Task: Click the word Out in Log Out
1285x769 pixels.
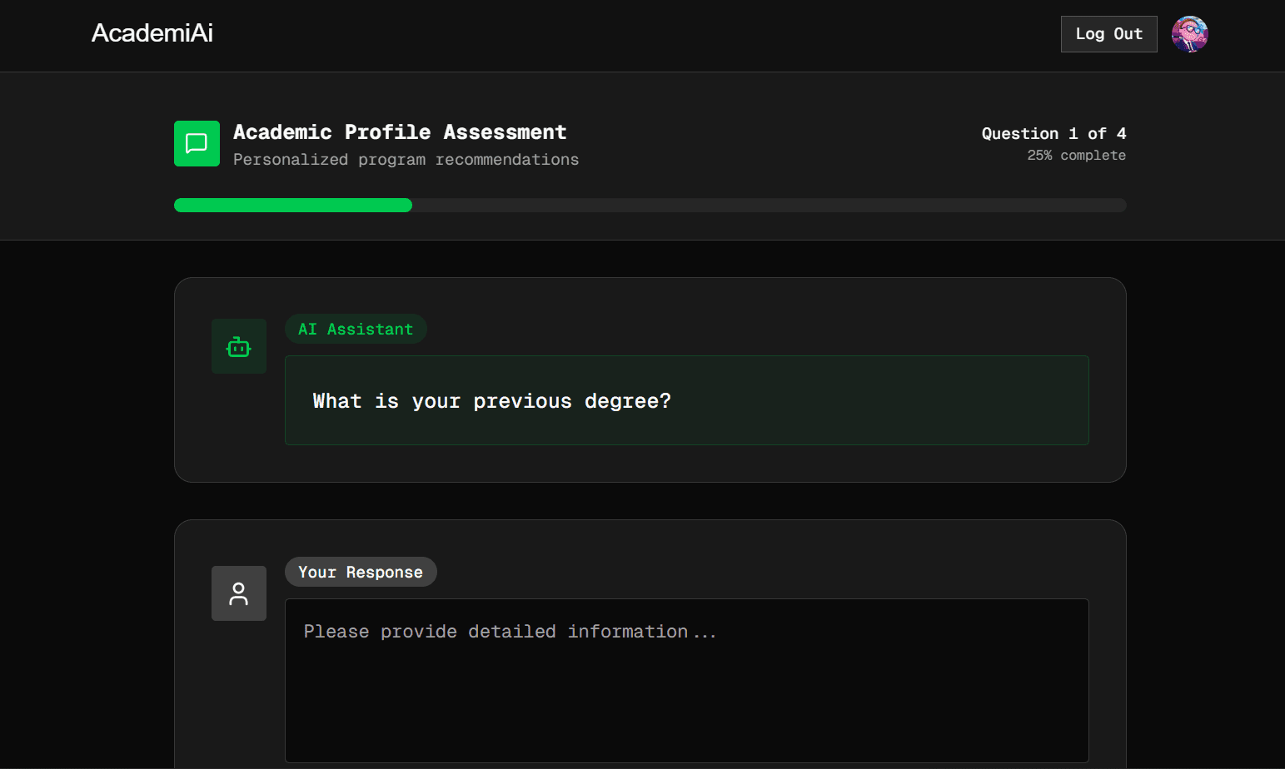Action: click(1128, 34)
